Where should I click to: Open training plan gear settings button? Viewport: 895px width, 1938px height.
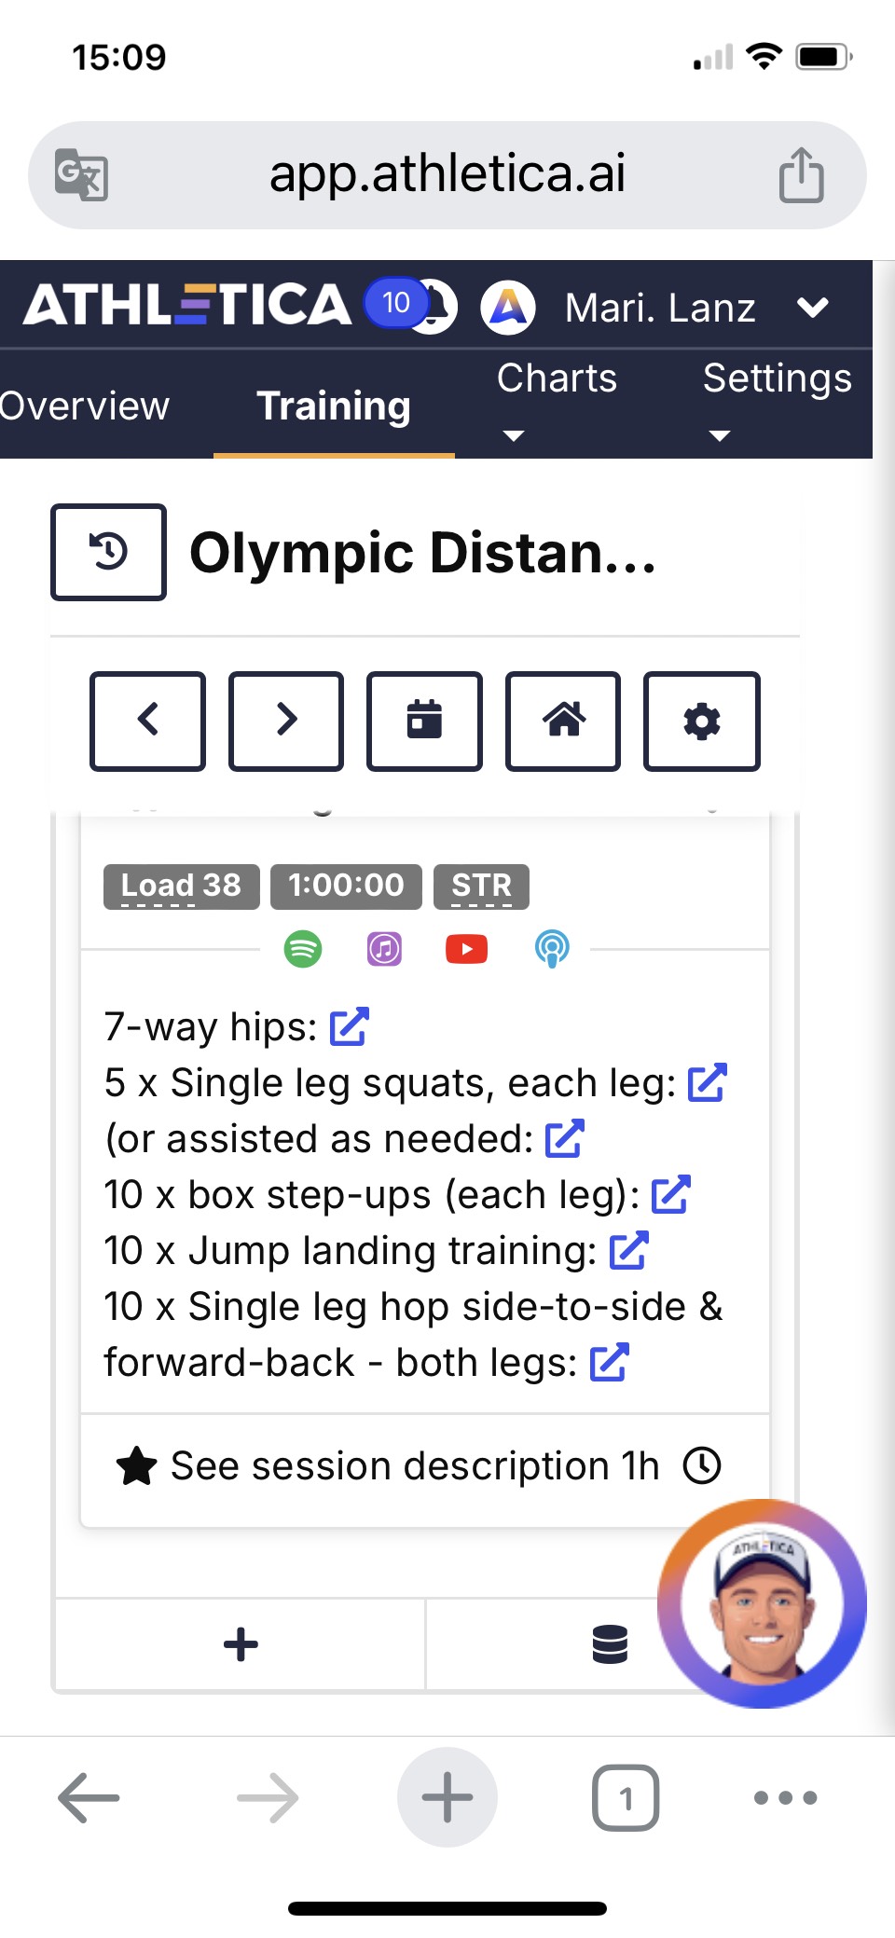tap(701, 721)
